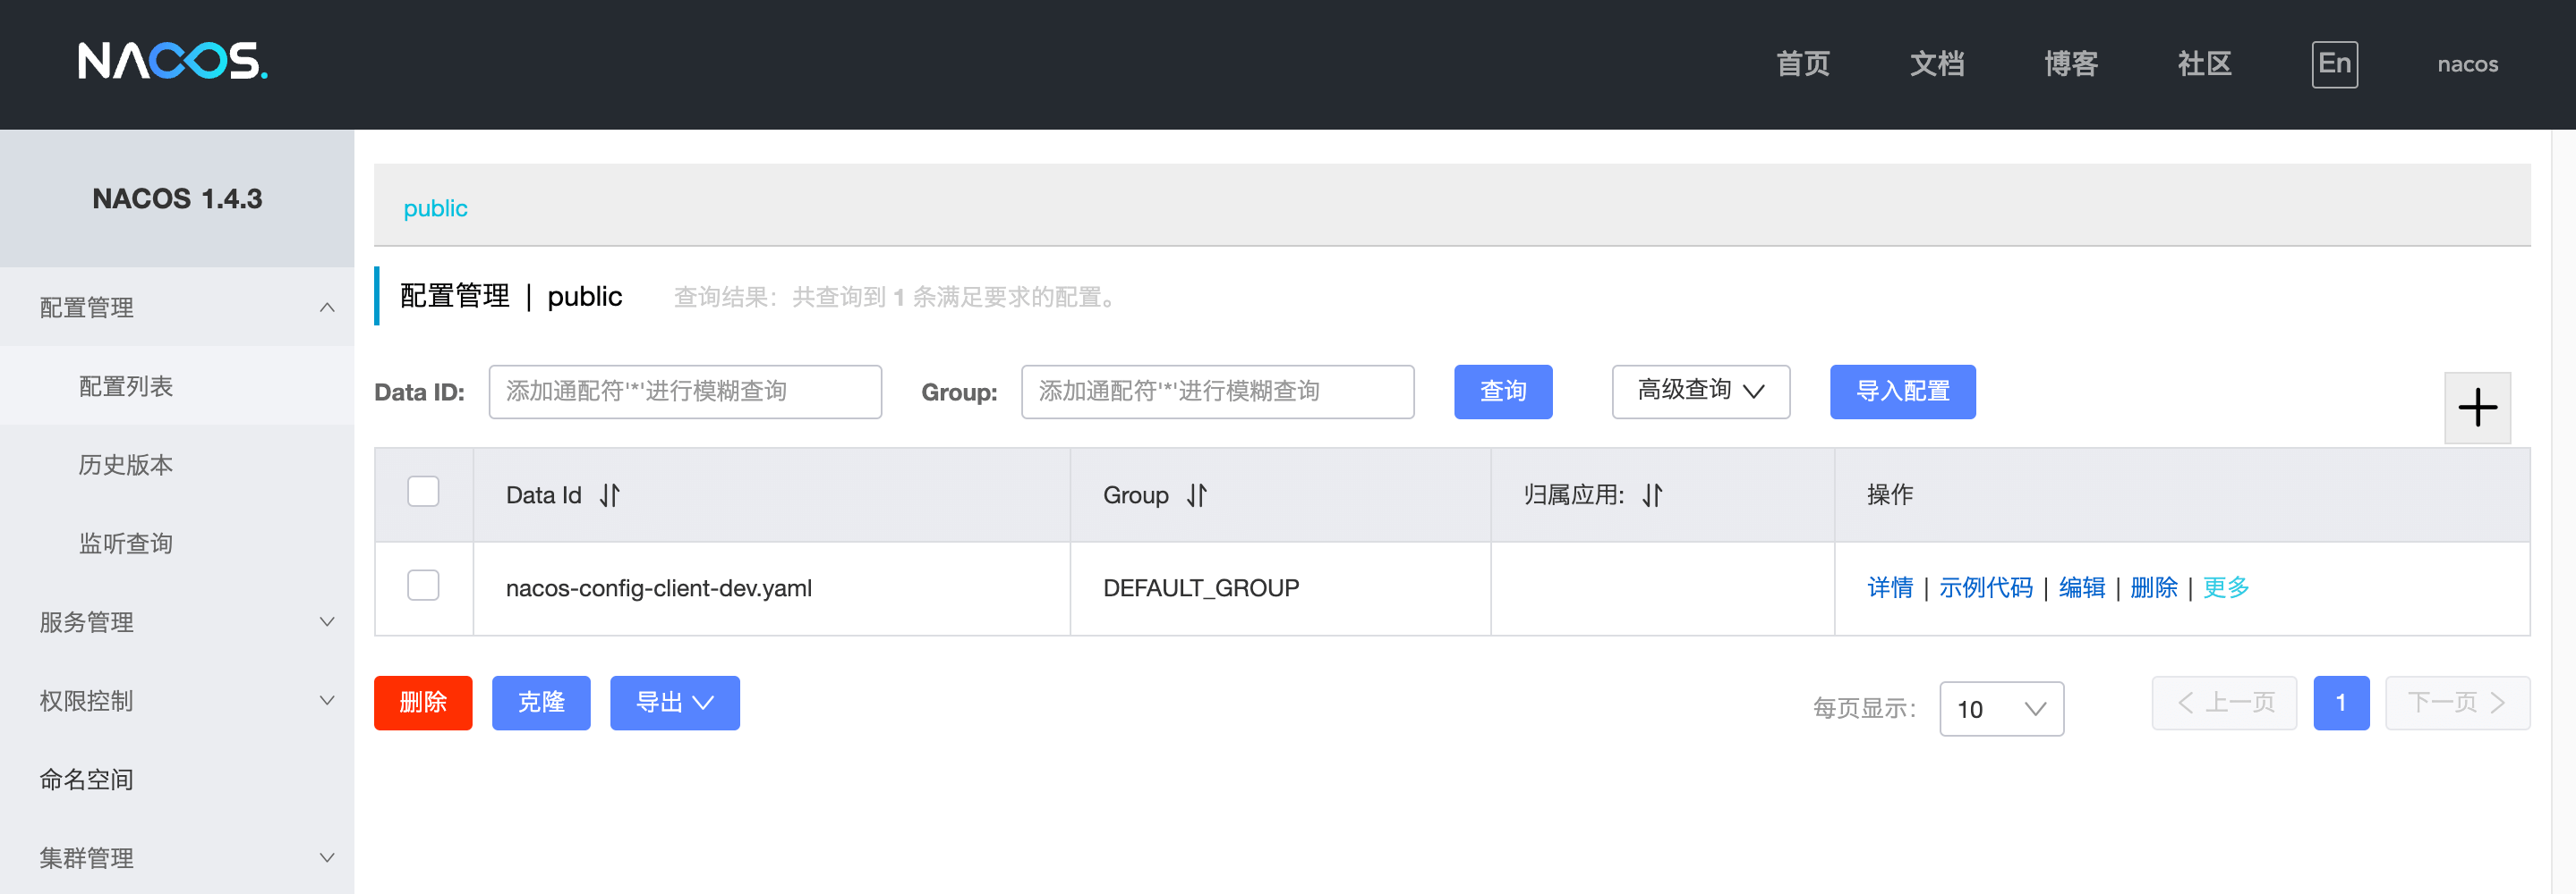The image size is (2576, 894).
Task: Go to 首页 in the top navigation
Action: point(1803,64)
